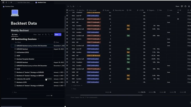The width and height of the screenshot is (191, 107).
Task: Open the Full Backtest (OLD) page
Action: coord(23,52)
